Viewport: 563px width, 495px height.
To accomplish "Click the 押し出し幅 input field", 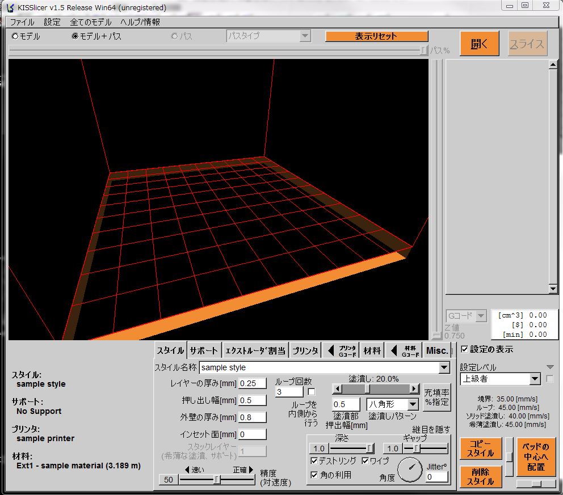I will point(253,400).
